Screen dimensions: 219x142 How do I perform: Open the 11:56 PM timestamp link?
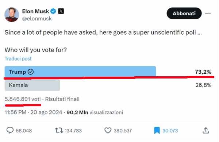coord(15,112)
